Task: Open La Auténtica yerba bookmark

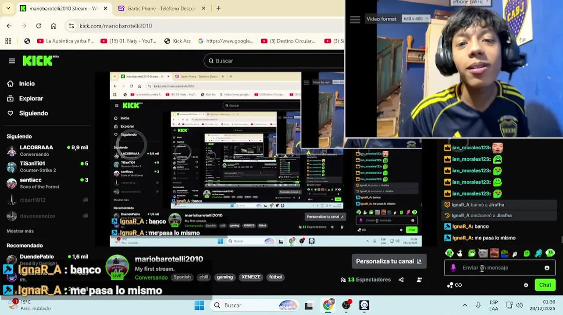Action: point(66,41)
